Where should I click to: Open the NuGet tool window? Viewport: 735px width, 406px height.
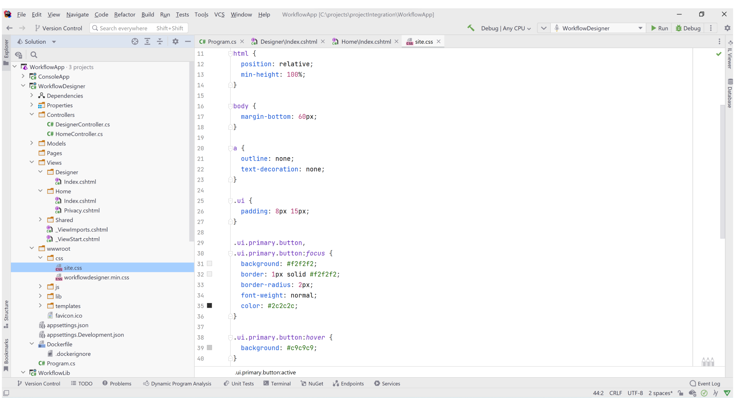point(312,383)
